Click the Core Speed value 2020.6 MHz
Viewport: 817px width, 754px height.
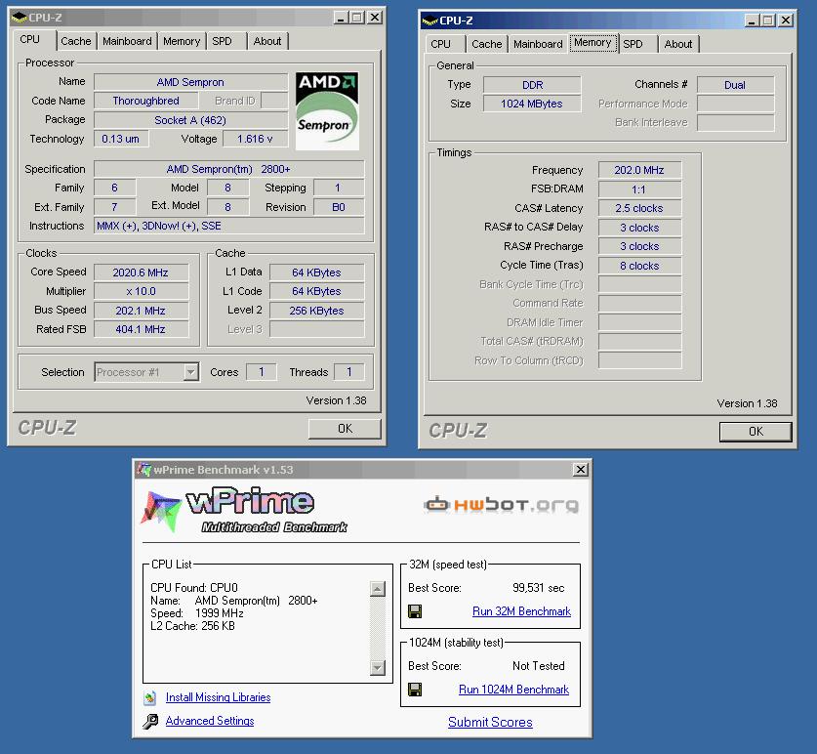pos(141,272)
